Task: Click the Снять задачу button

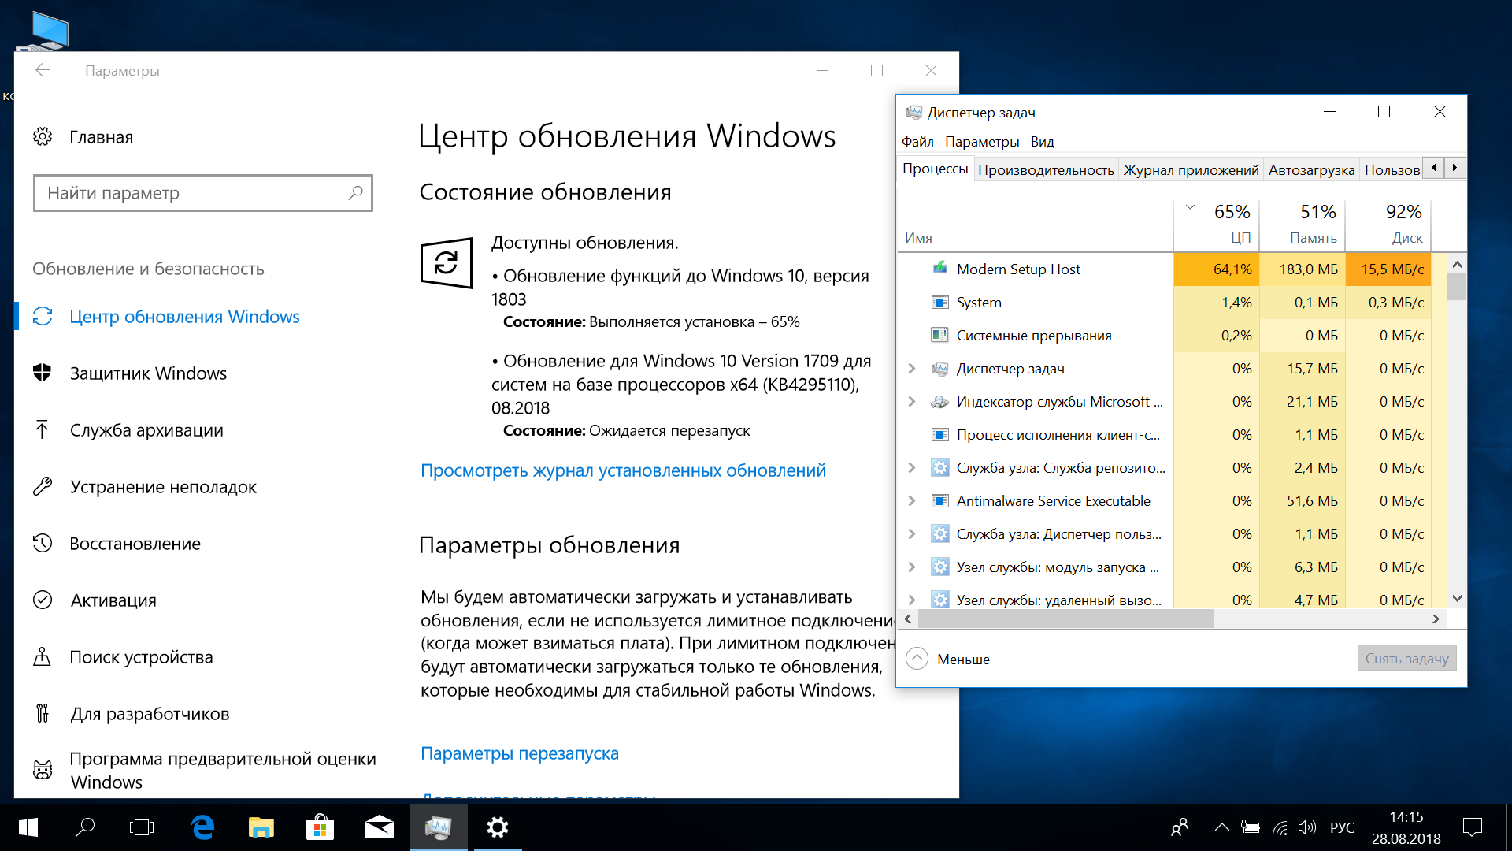Action: pyautogui.click(x=1406, y=658)
